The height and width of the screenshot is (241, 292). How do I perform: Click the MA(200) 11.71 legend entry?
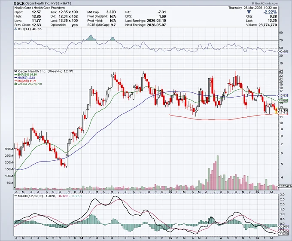25,81
